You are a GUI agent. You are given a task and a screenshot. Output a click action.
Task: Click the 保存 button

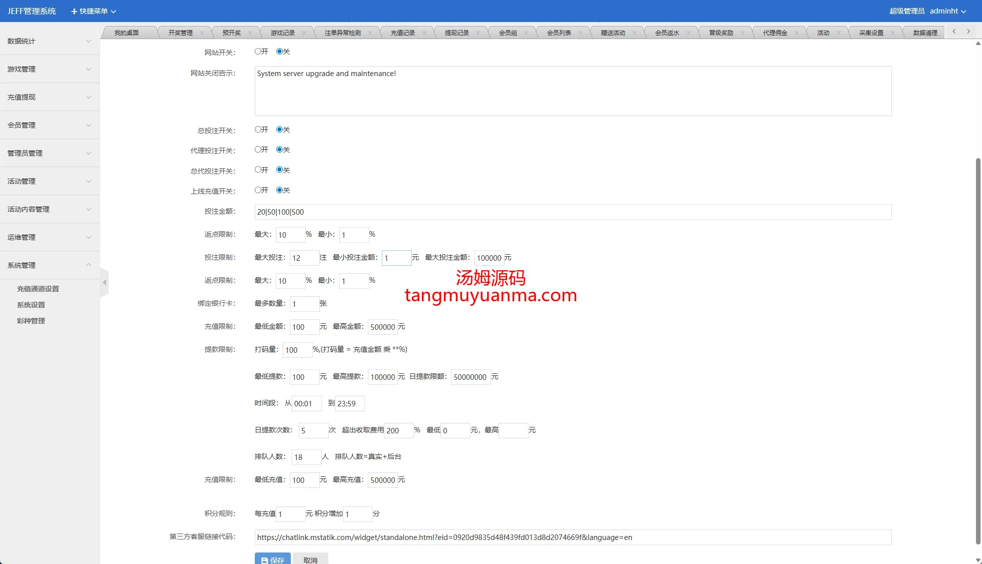click(x=272, y=559)
